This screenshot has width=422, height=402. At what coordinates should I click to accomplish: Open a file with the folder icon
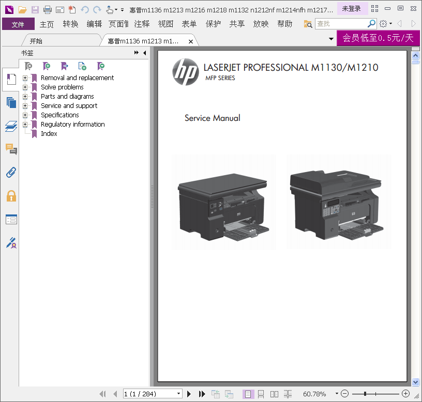pos(23,10)
